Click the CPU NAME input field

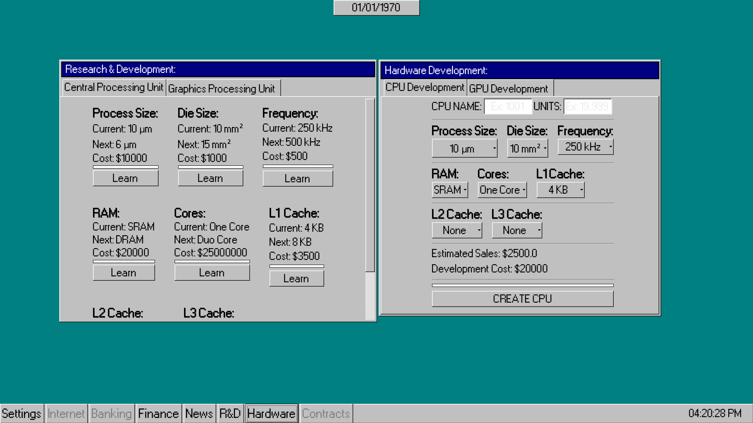[508, 106]
